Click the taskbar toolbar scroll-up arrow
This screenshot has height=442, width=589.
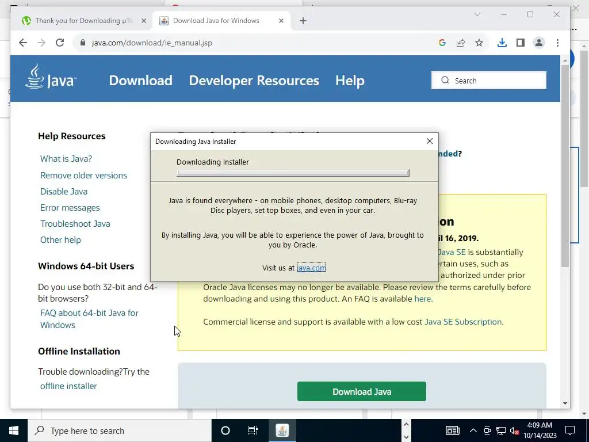[x=406, y=424]
